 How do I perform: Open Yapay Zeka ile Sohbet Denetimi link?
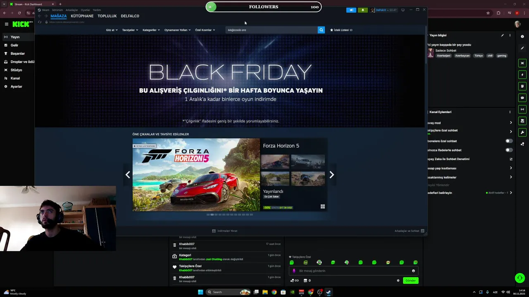469,159
